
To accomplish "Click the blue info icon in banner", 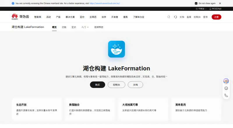I will point(13,3).
